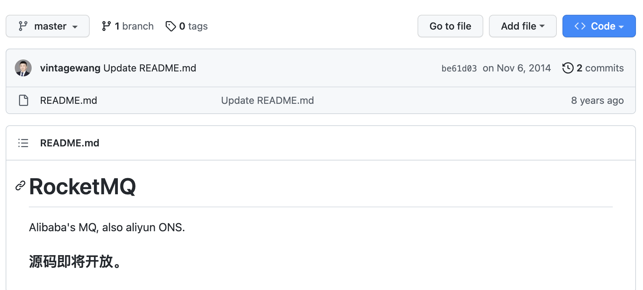Click the git branch icon in master button
The height and width of the screenshot is (290, 643).
click(x=23, y=26)
